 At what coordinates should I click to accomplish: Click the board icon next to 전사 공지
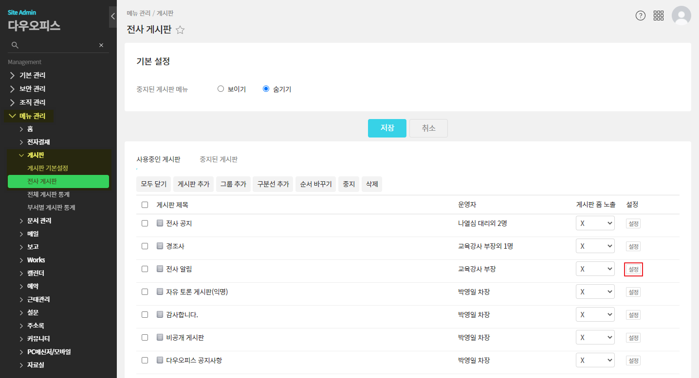click(x=160, y=223)
